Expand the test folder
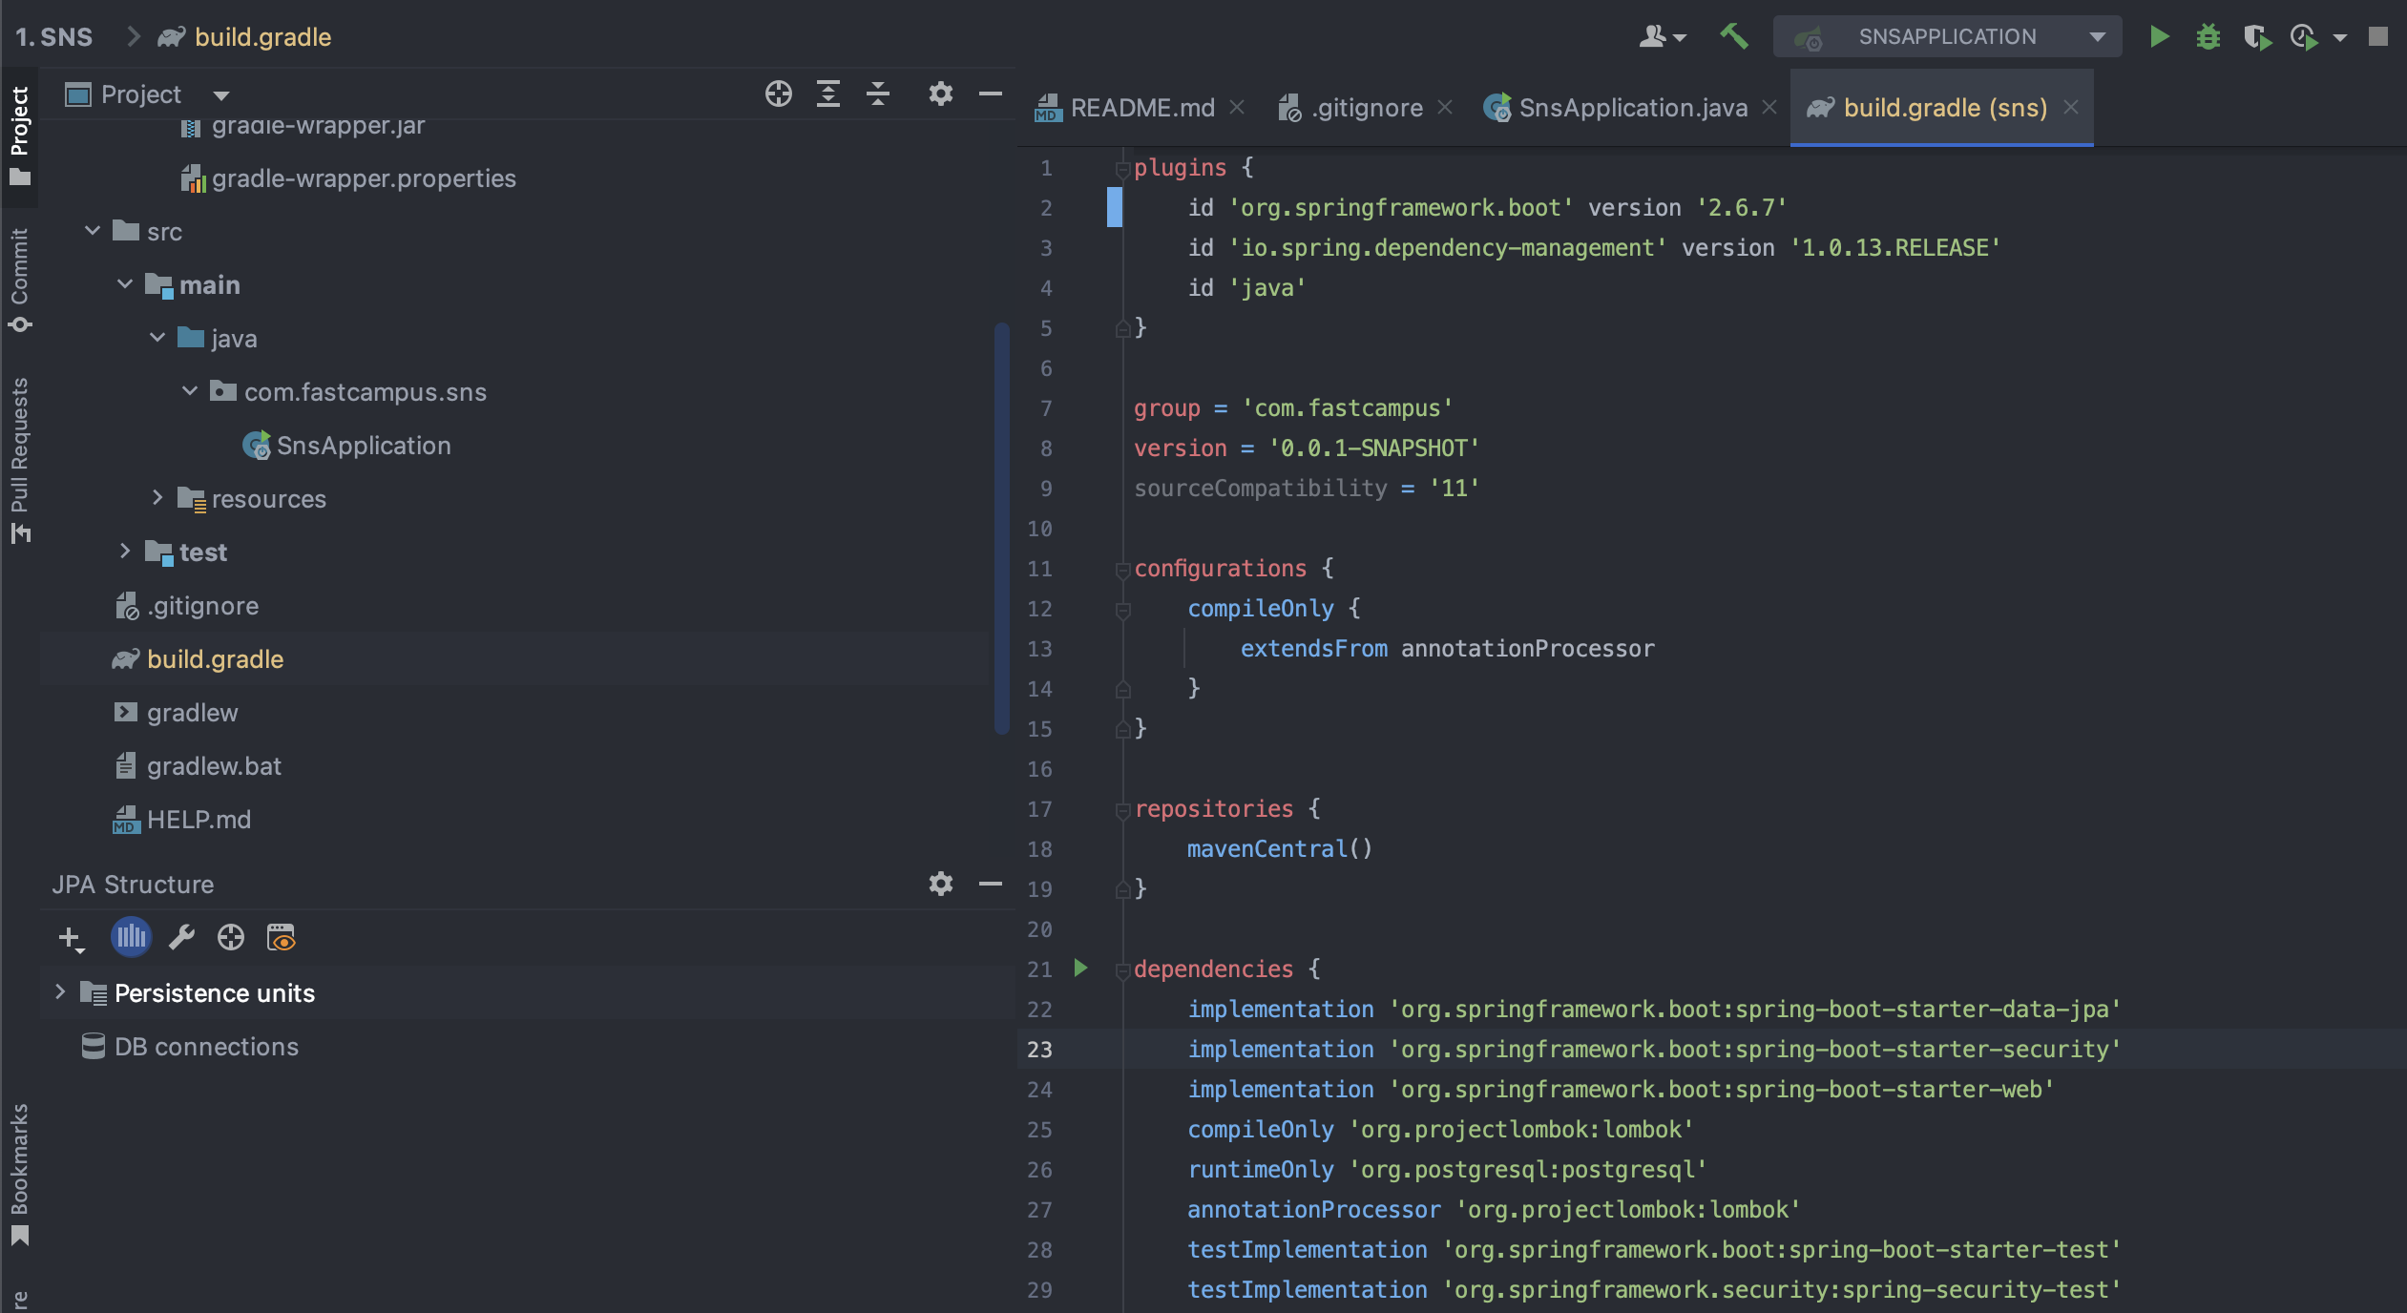The width and height of the screenshot is (2407, 1313). pos(125,552)
